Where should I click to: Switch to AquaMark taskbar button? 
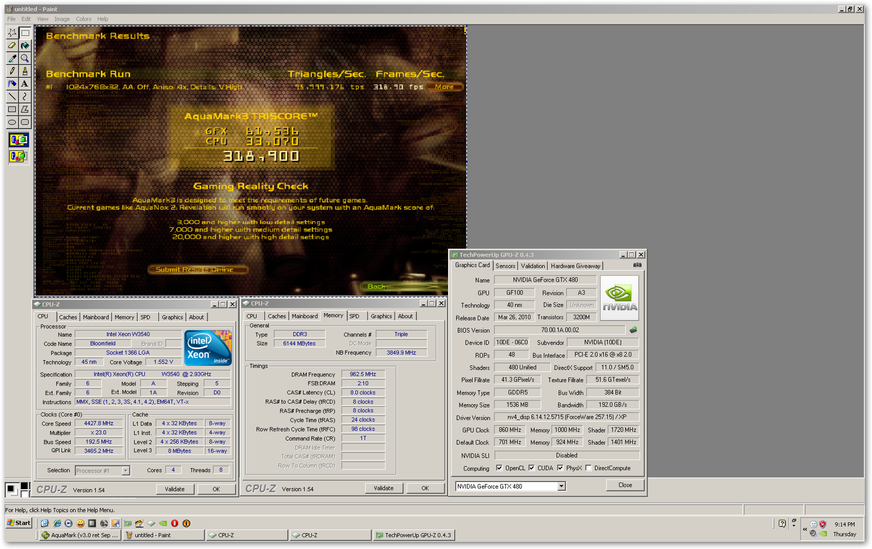[80, 535]
